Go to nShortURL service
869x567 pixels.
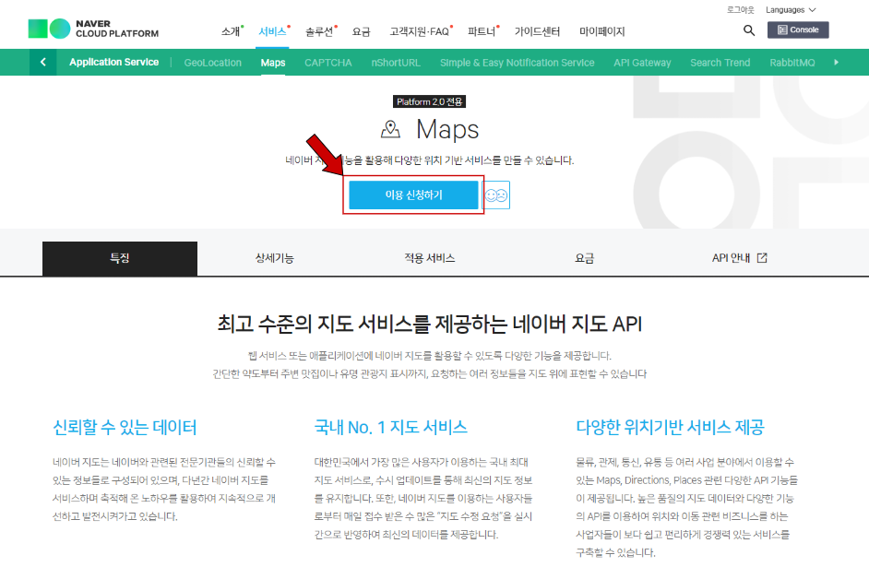coord(396,63)
